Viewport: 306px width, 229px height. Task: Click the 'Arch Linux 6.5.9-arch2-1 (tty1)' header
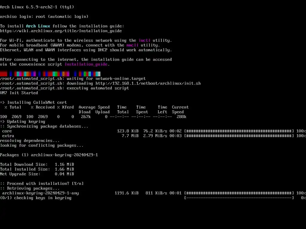(x=37, y=7)
